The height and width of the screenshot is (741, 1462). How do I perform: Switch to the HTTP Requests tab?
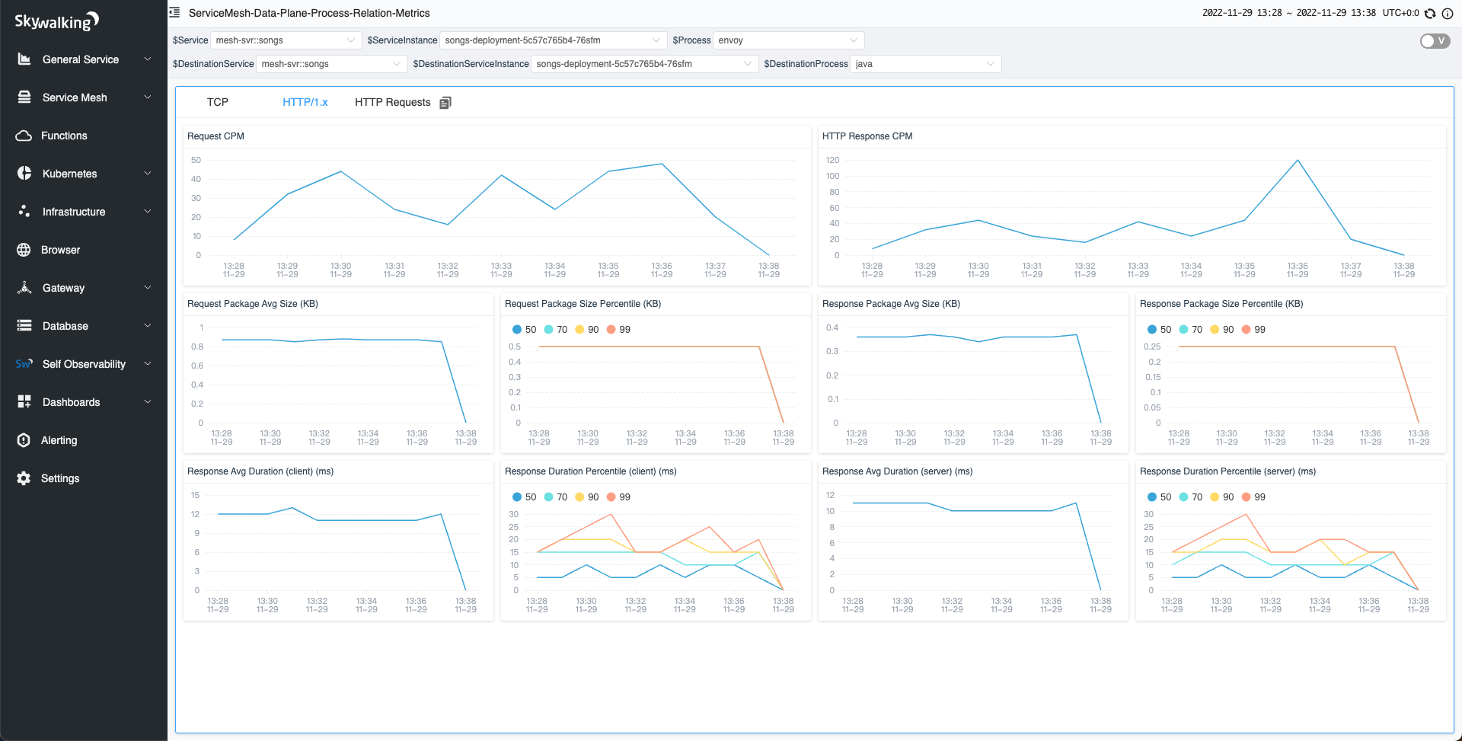coord(393,102)
